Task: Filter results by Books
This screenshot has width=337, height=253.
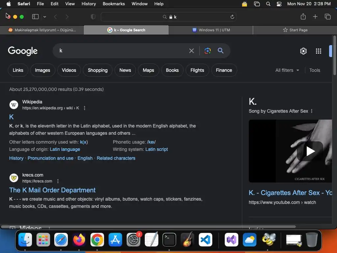Action: [x=172, y=70]
